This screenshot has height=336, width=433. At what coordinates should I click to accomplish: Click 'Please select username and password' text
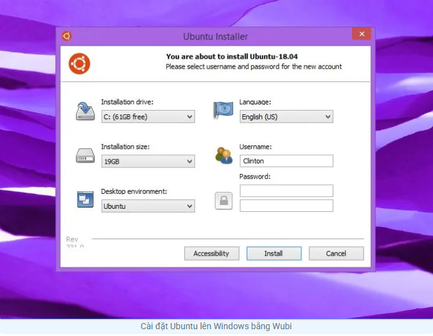254,67
